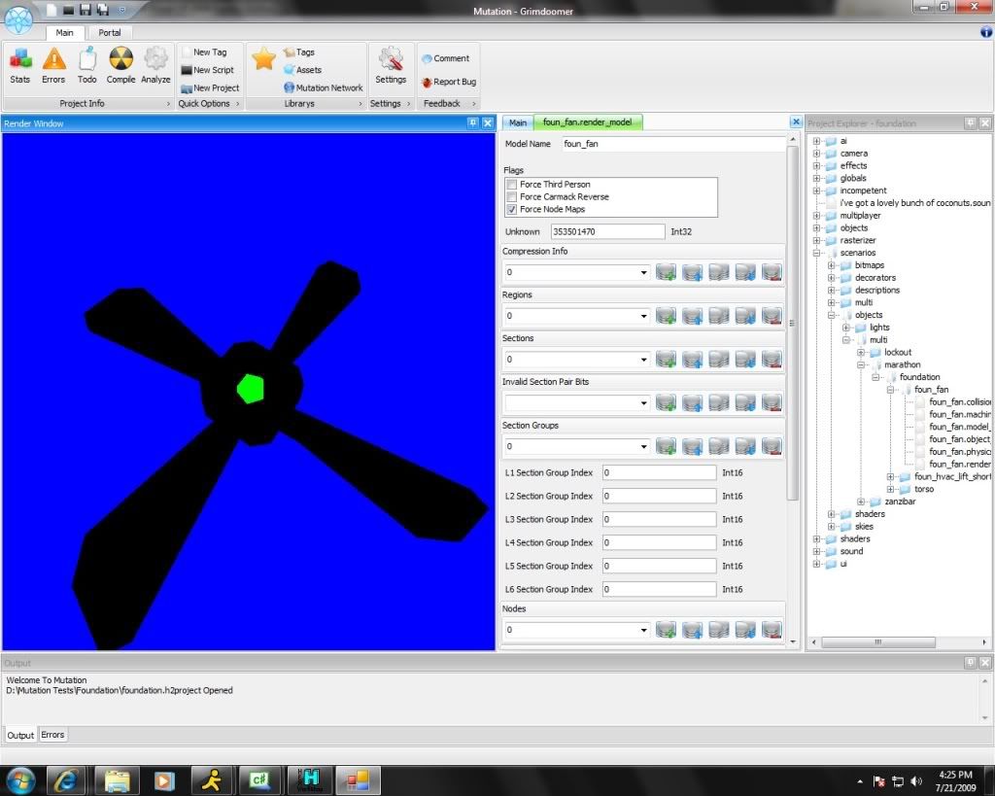Click the blue info help icon
This screenshot has height=796, width=995.
coord(986,32)
